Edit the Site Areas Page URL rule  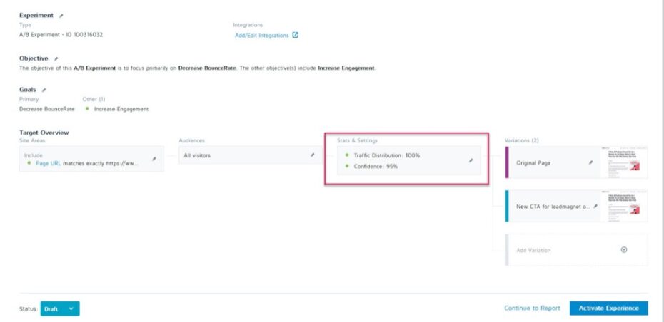pyautogui.click(x=154, y=159)
